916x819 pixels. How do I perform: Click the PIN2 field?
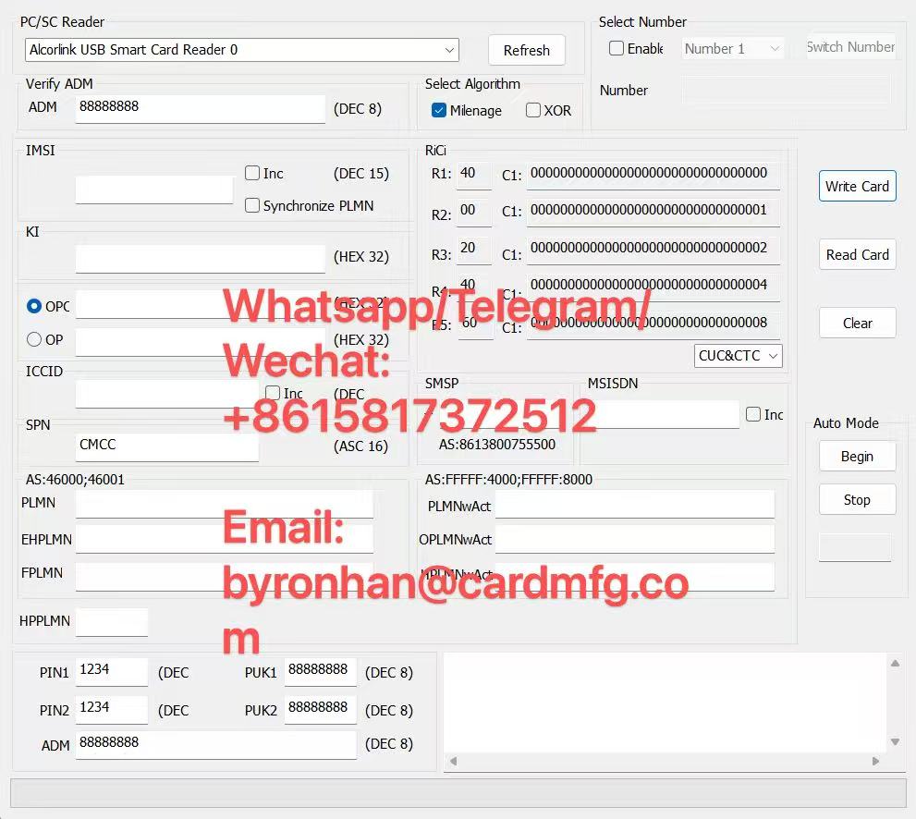112,710
